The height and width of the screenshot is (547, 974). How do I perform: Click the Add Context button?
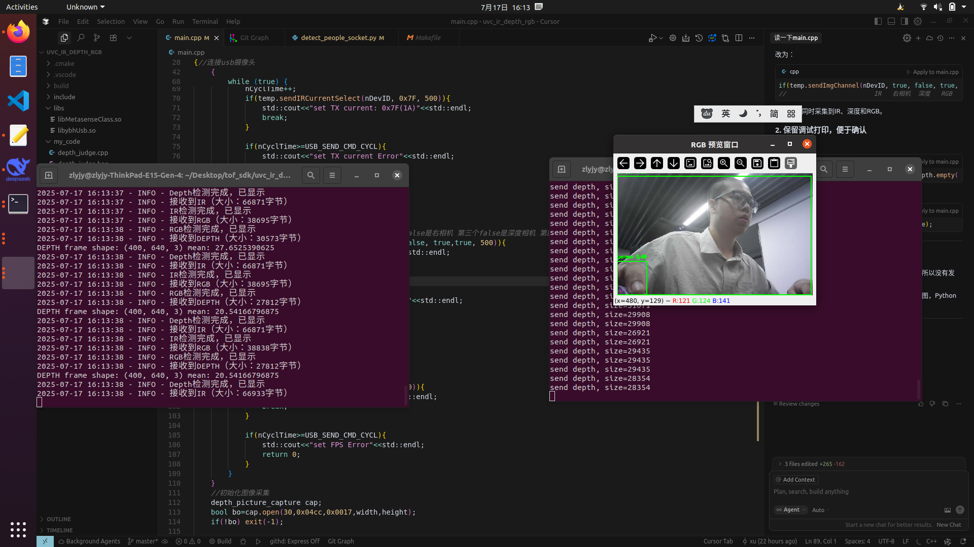point(795,480)
